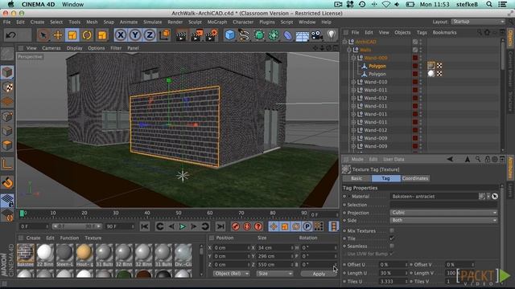The height and width of the screenshot is (289, 515).
Task: Switch to the Coordinates tab
Action: pyautogui.click(x=415, y=178)
